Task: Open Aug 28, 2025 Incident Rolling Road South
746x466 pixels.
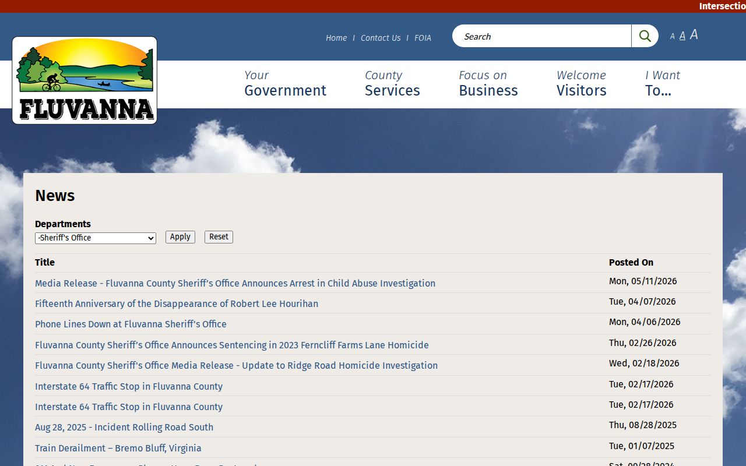Action: (x=124, y=427)
